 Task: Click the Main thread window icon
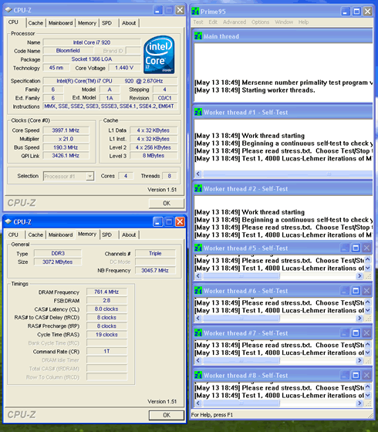[x=198, y=36]
